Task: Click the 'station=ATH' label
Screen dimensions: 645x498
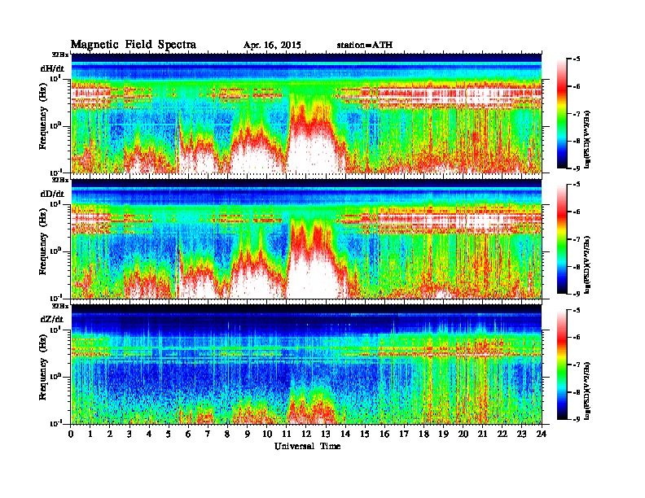Action: 365,45
